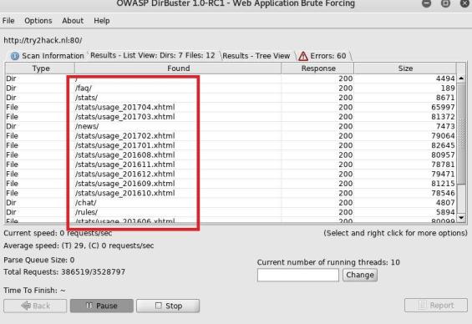Click the results list vertical scrollbar thumb
Image resolution: width=472 pixels, height=324 pixels.
point(461,134)
